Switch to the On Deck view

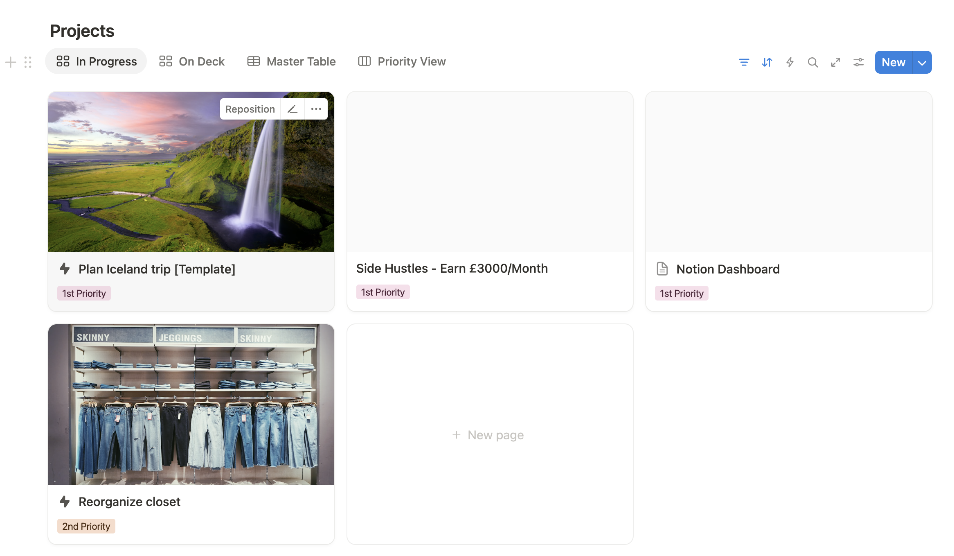click(191, 61)
